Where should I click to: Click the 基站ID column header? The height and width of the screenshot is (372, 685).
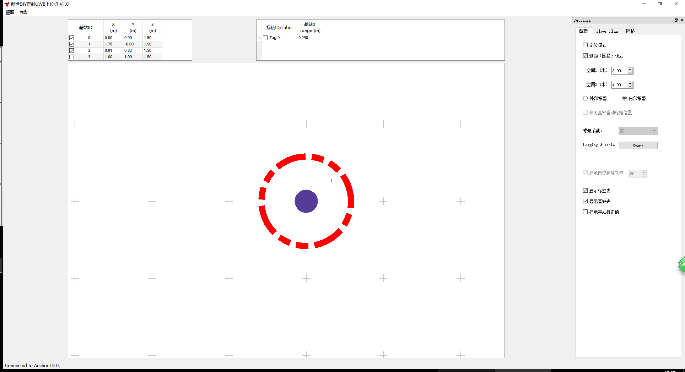point(86,27)
